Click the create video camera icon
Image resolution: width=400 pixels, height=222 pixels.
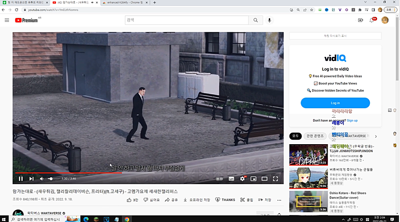(360, 20)
